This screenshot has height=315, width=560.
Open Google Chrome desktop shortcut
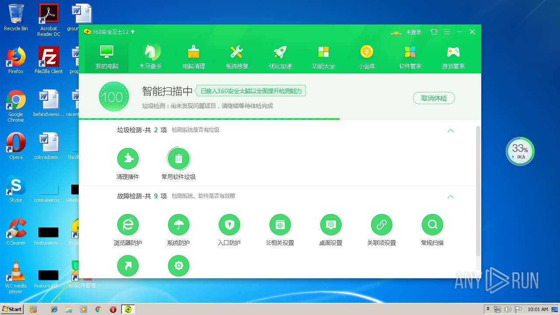[x=16, y=106]
